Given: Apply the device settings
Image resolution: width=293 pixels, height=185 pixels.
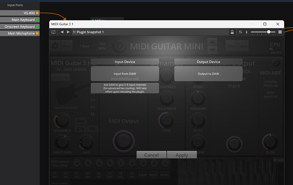Looking at the screenshot, I should click(182, 155).
